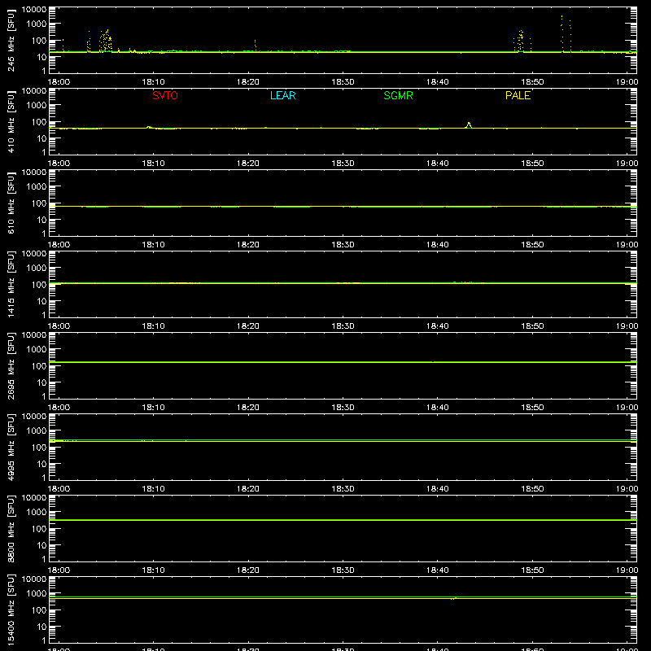
Task: Select the 15400 MHz [SFU] axis title
Action: [x=11, y=609]
